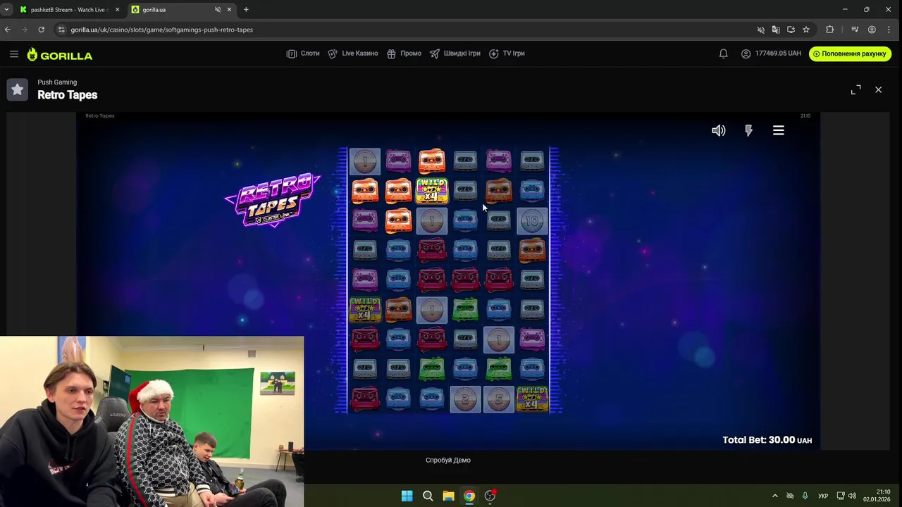Open the Live Казино section
Image resolution: width=902 pixels, height=507 pixels.
coord(353,54)
